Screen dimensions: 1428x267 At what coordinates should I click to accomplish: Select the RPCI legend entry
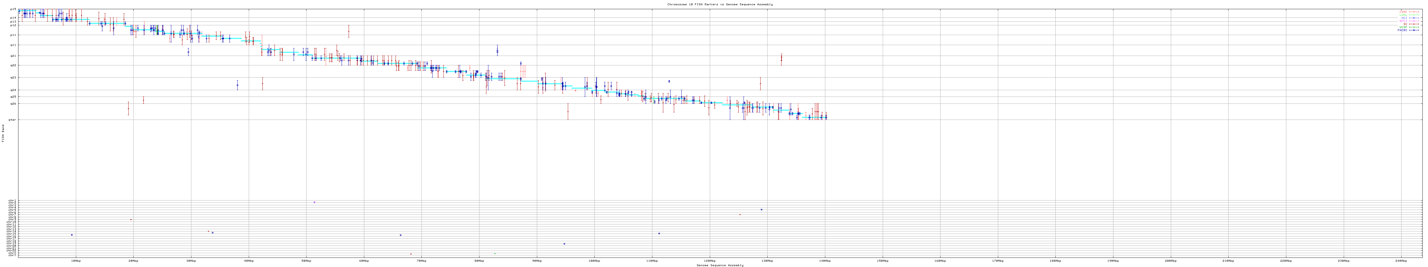tap(1403, 21)
